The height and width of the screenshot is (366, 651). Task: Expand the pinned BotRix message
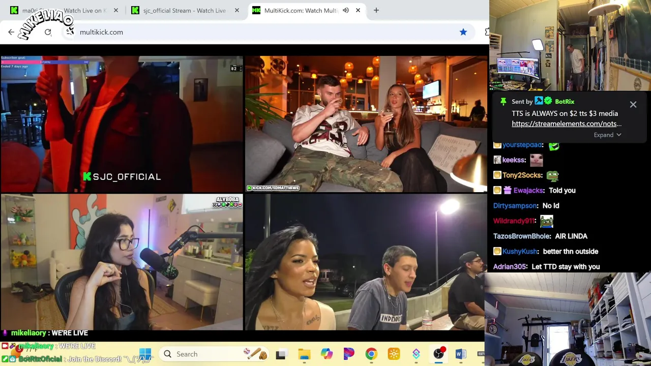click(x=607, y=135)
